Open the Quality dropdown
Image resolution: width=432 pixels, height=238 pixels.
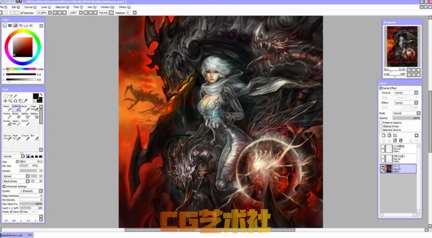[x=31, y=191]
